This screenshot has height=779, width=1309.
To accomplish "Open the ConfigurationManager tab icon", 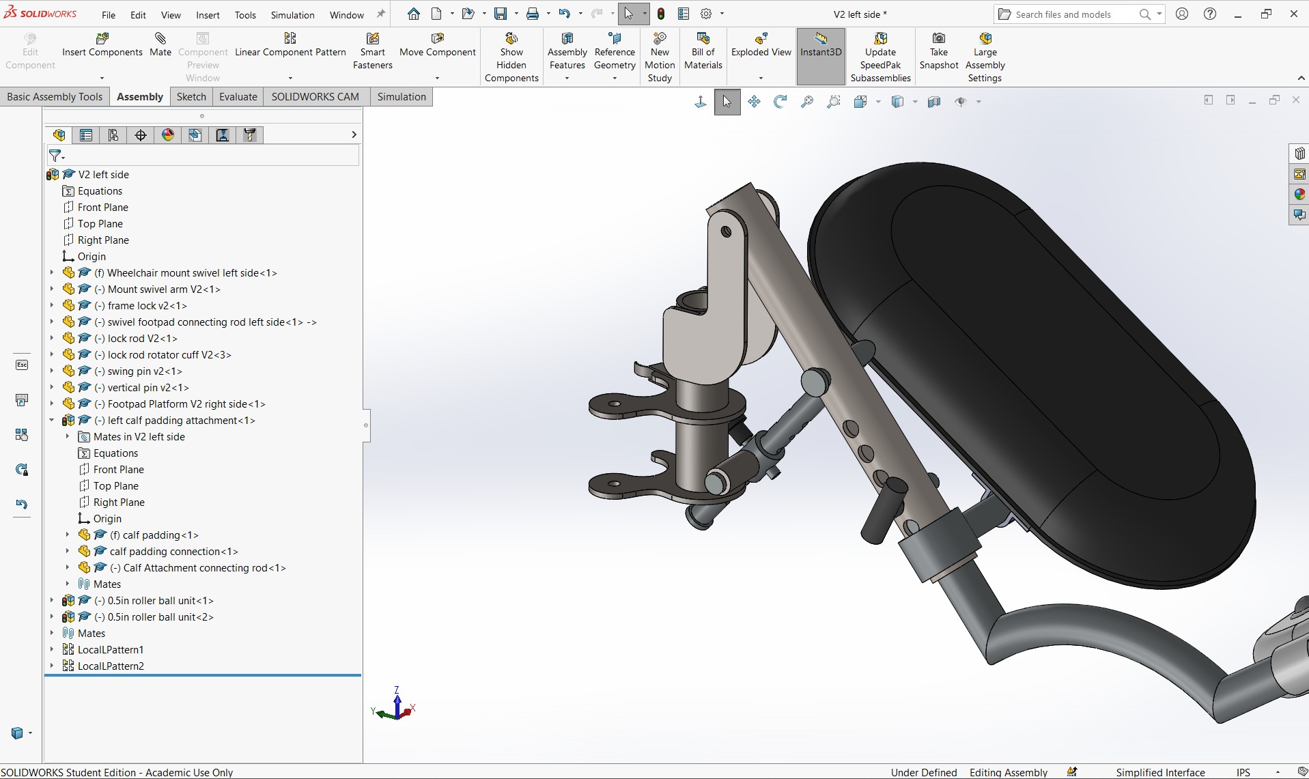I will [113, 135].
